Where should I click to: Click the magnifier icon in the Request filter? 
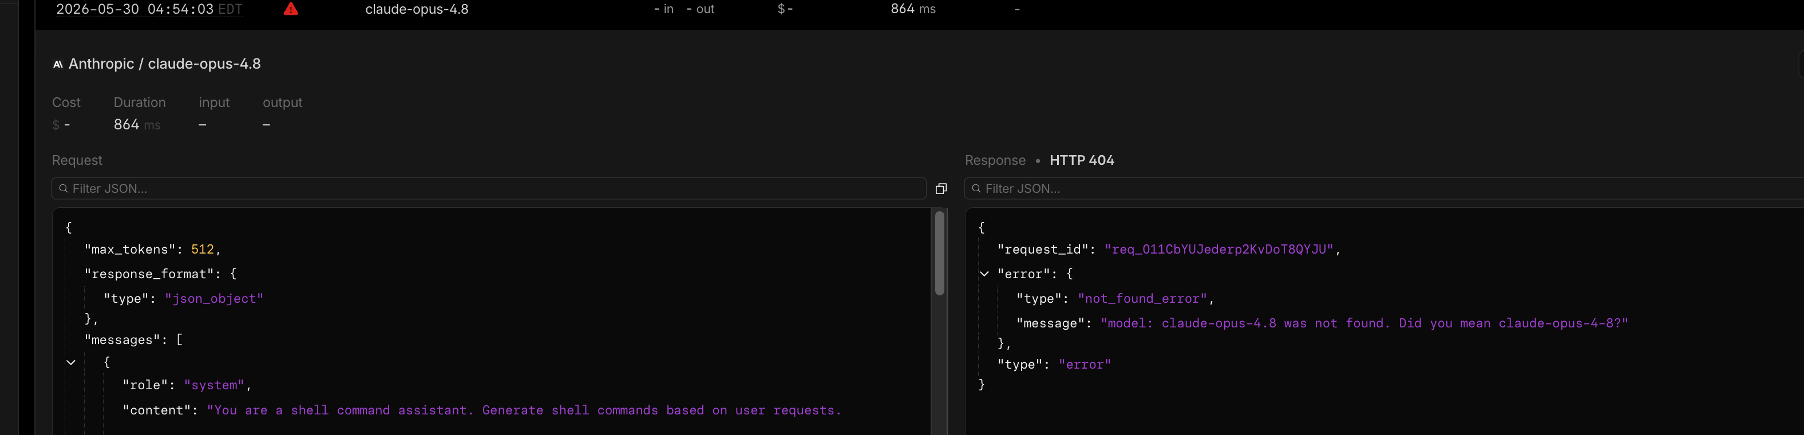point(64,188)
